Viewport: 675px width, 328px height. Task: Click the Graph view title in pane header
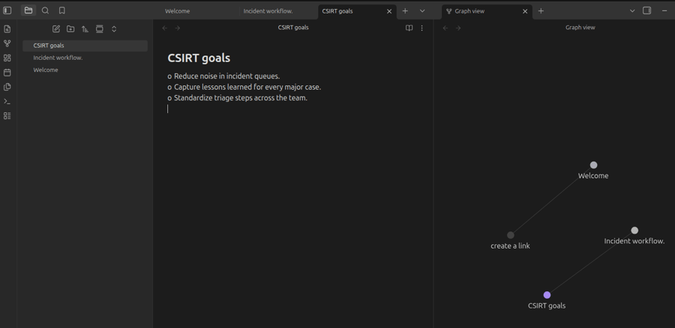pos(580,28)
